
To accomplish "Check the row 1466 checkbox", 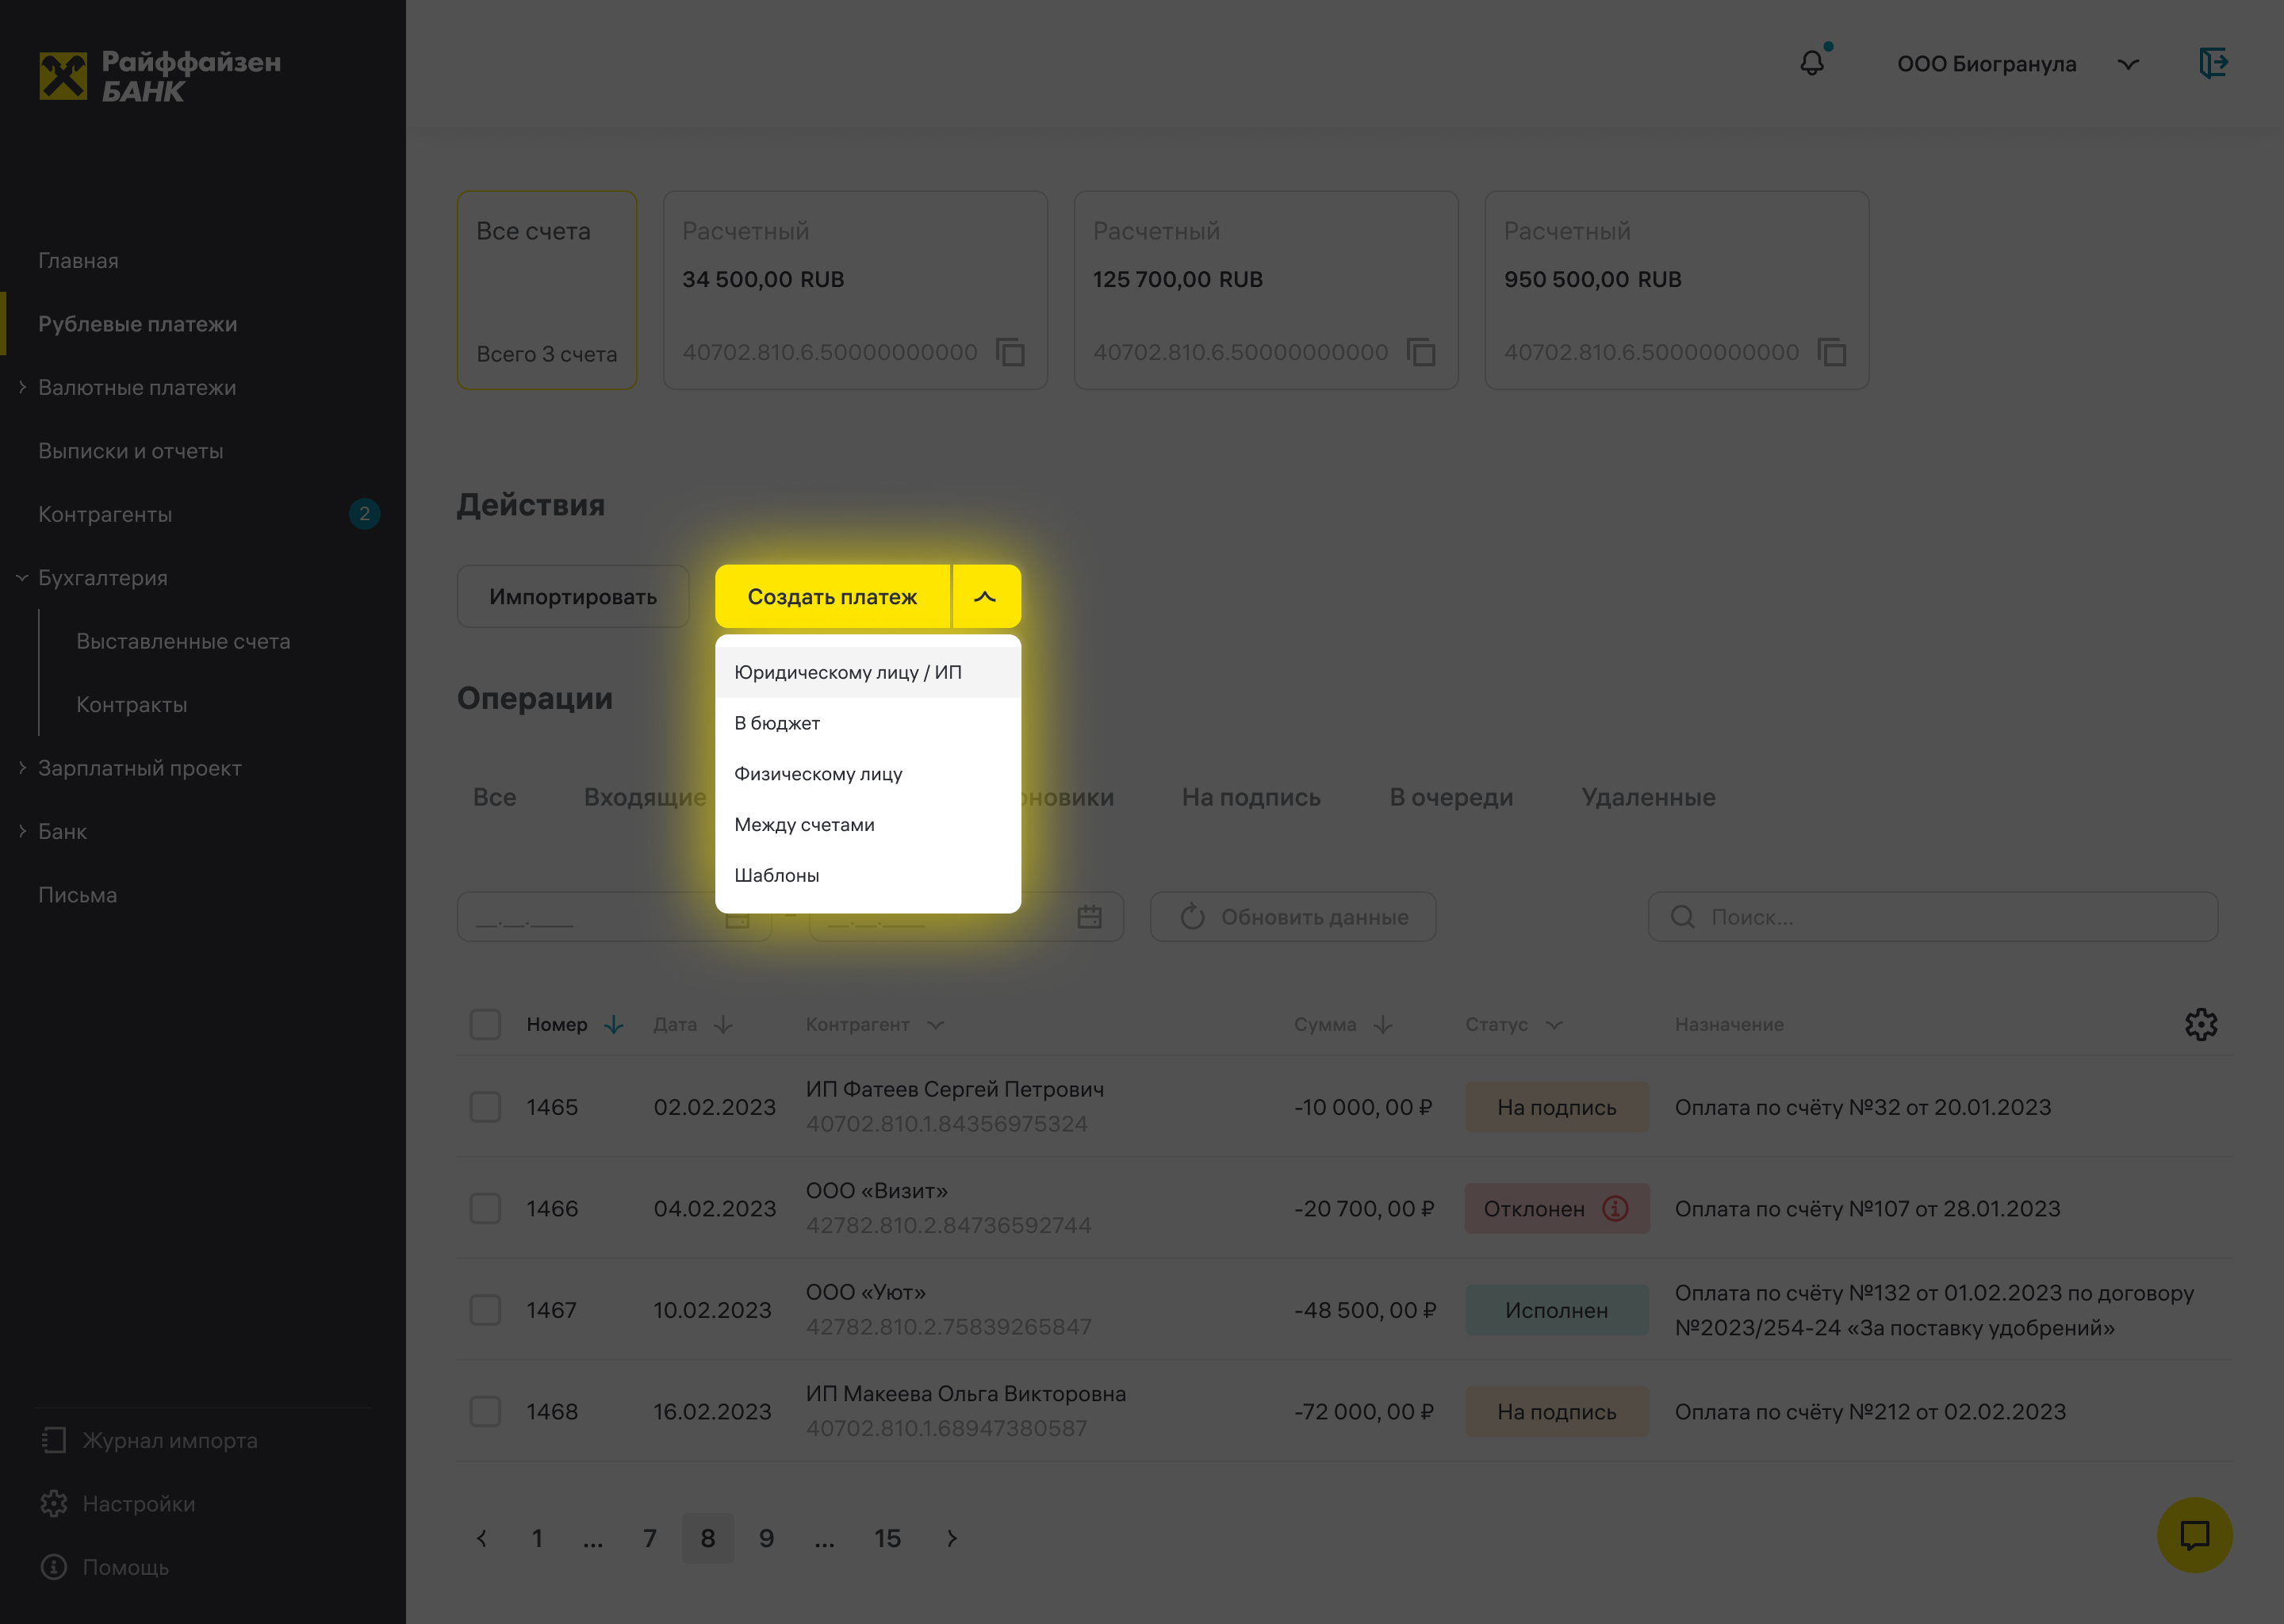I will click(x=485, y=1208).
